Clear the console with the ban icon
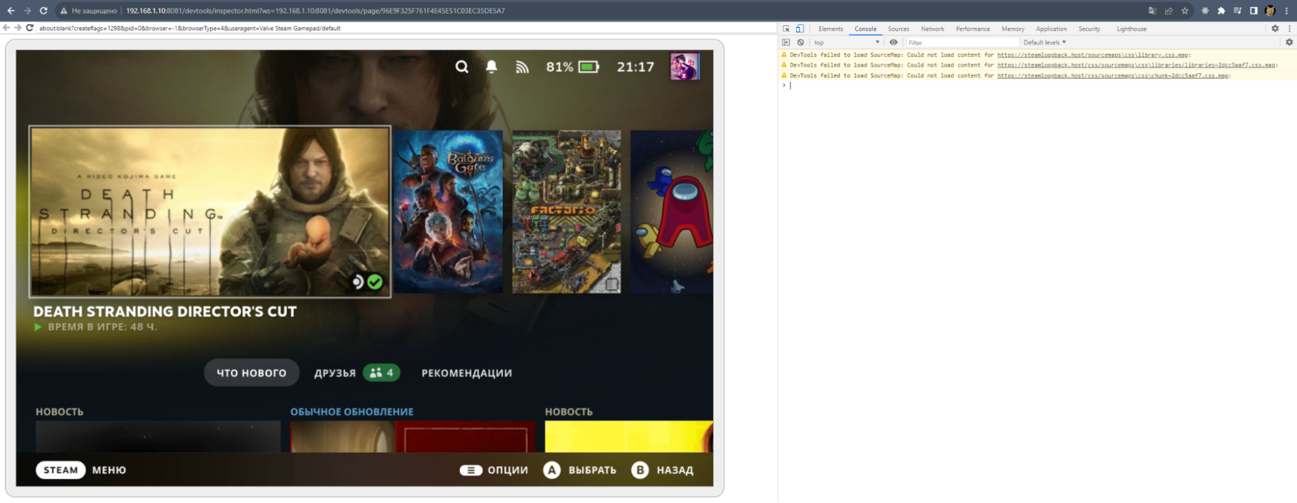Viewport: 1297px width, 503px height. click(x=801, y=42)
